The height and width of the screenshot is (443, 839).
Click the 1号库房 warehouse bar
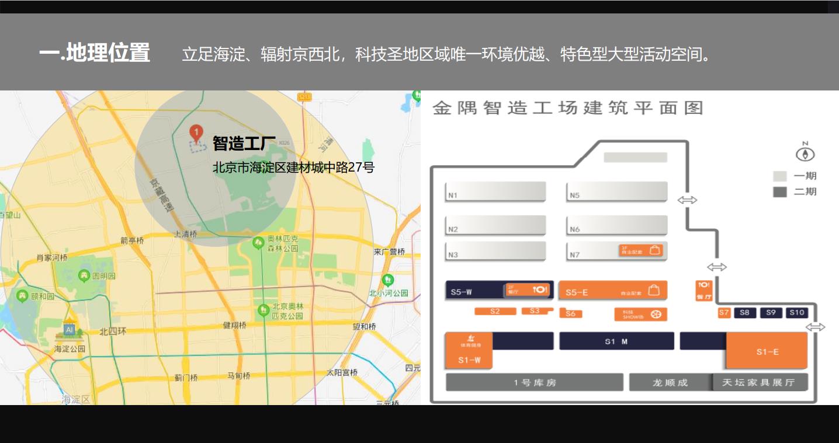pos(535,383)
